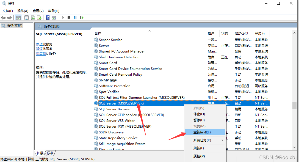Image resolution: width=299 pixels, height=162 pixels.
Task: Click gear icon of Sensor Service
Action: [x=96, y=40]
